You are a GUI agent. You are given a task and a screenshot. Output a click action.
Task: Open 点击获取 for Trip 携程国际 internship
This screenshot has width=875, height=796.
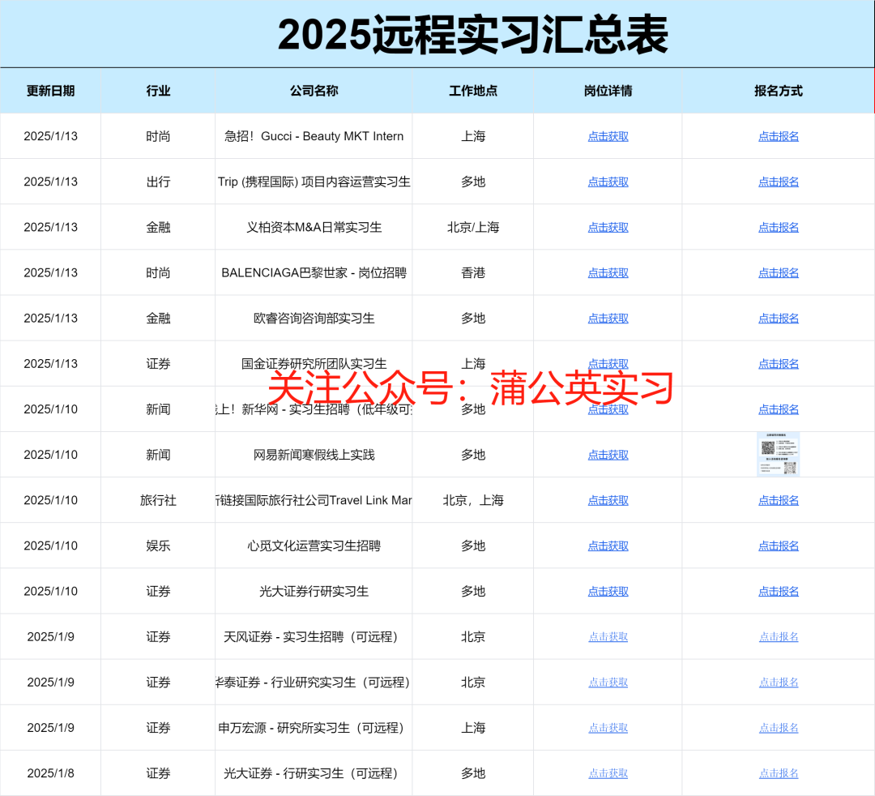pyautogui.click(x=608, y=182)
